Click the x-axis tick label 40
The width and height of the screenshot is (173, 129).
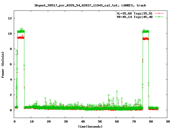click(x=83, y=121)
